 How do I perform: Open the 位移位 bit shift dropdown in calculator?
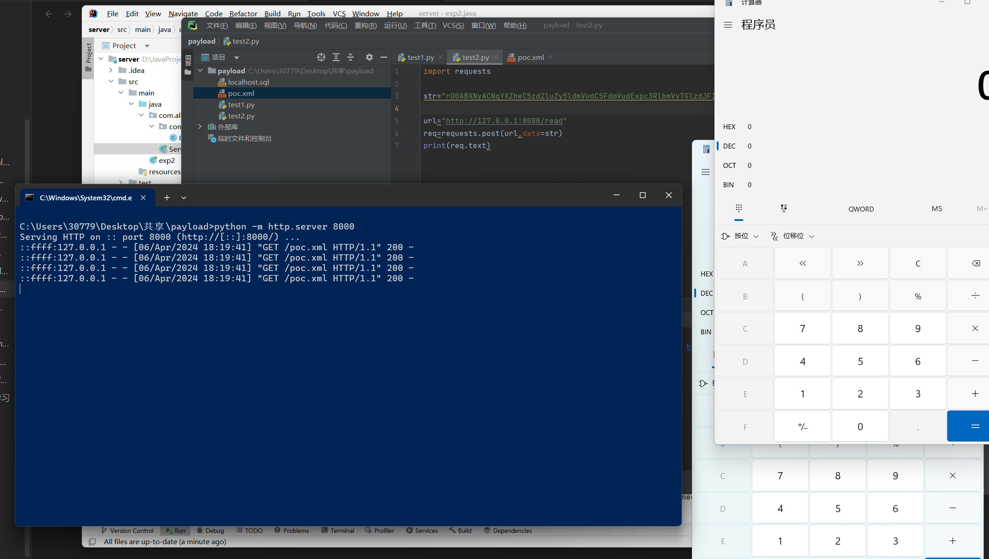point(792,236)
